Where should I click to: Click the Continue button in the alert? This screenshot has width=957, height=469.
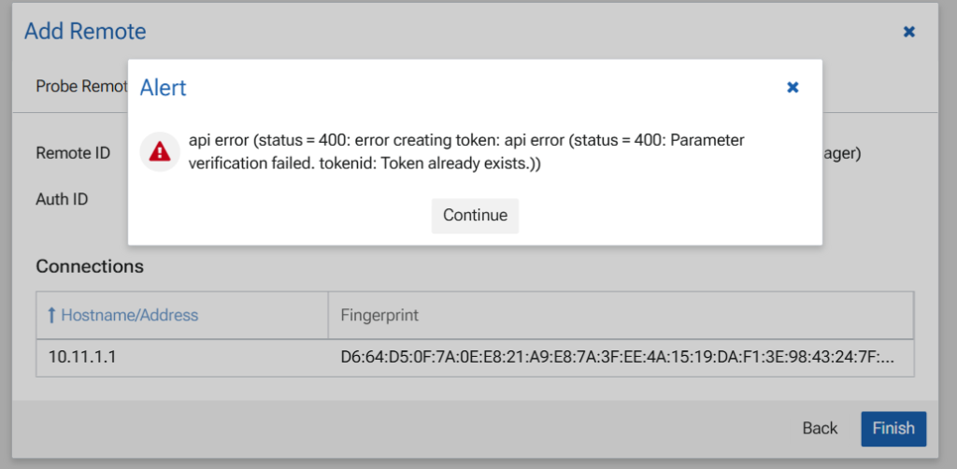tap(475, 216)
